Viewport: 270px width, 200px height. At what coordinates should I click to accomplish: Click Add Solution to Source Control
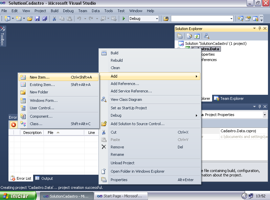pyautogui.click(x=150, y=124)
